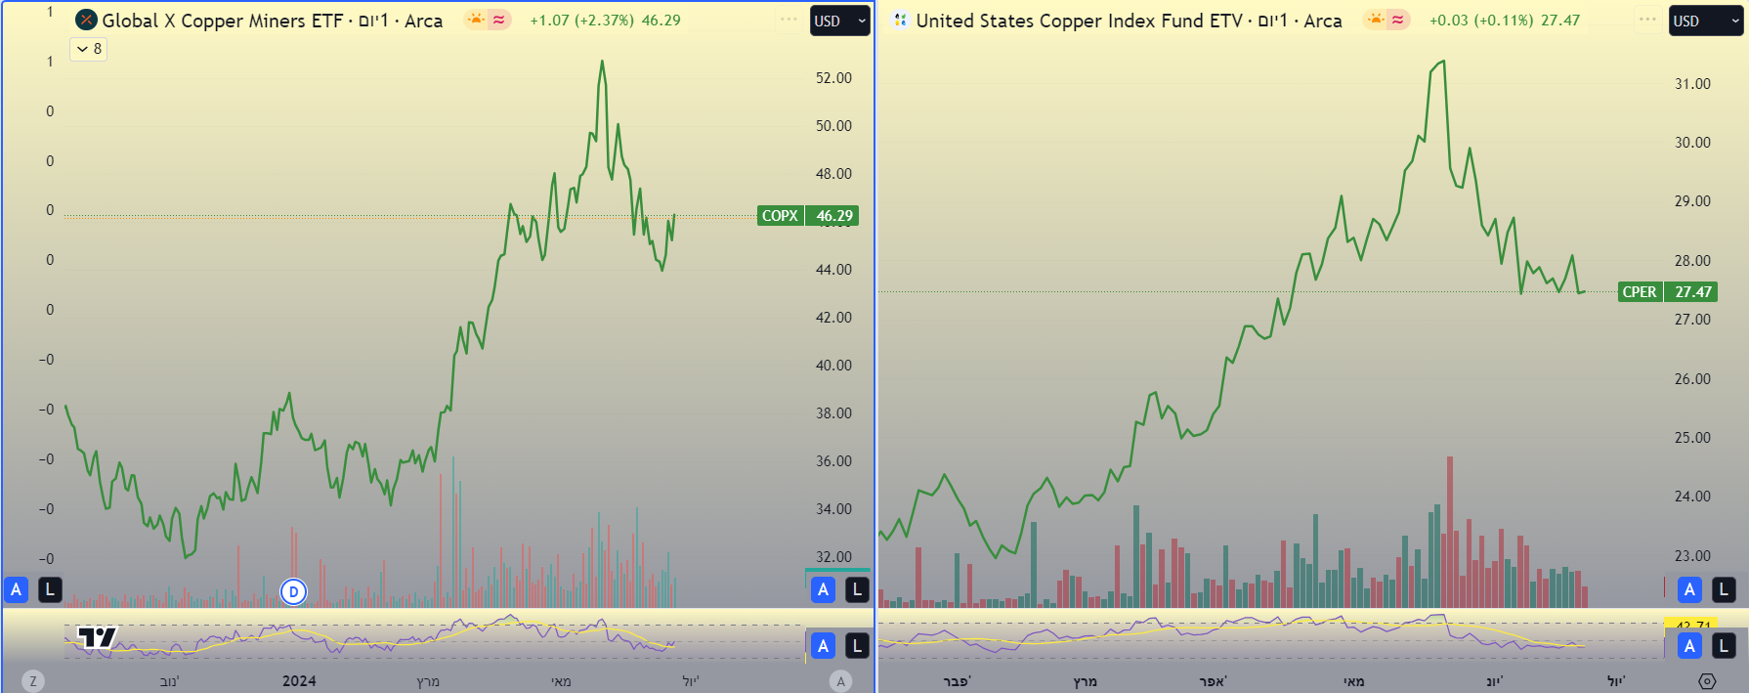Click the United States Copper Index Fund title

(1079, 21)
